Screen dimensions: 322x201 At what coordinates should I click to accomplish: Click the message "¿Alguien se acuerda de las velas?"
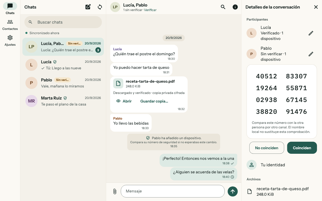(204, 174)
